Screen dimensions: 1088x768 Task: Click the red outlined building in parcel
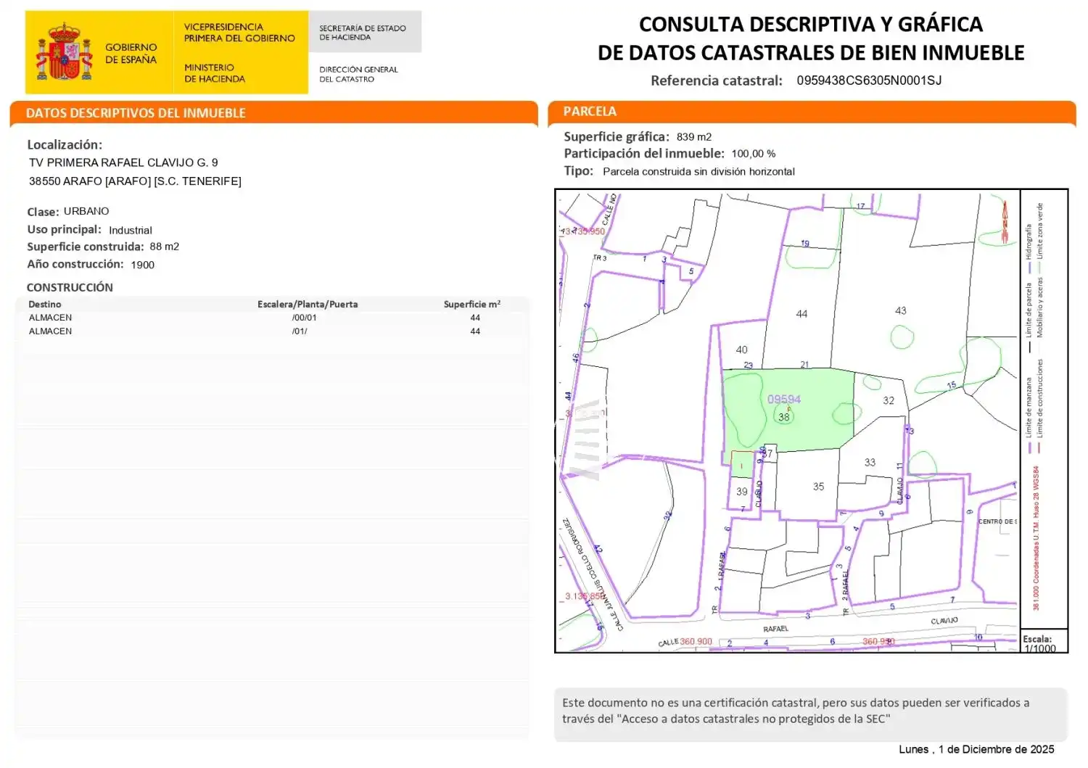(741, 464)
